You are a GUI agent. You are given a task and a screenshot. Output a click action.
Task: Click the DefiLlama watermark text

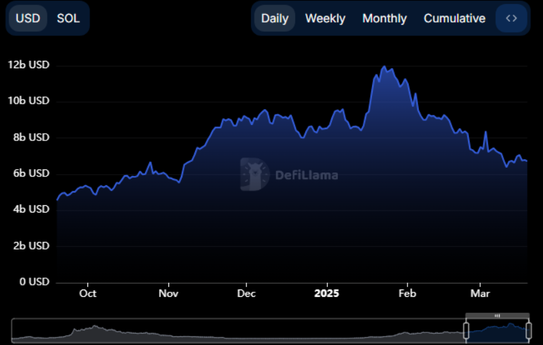pyautogui.click(x=307, y=175)
